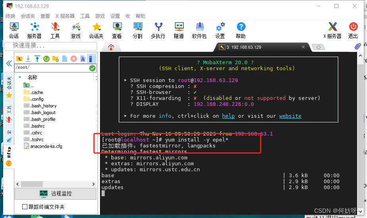
Task: Select the 3. 192.168.63.129 session tab
Action: pyautogui.click(x=244, y=47)
